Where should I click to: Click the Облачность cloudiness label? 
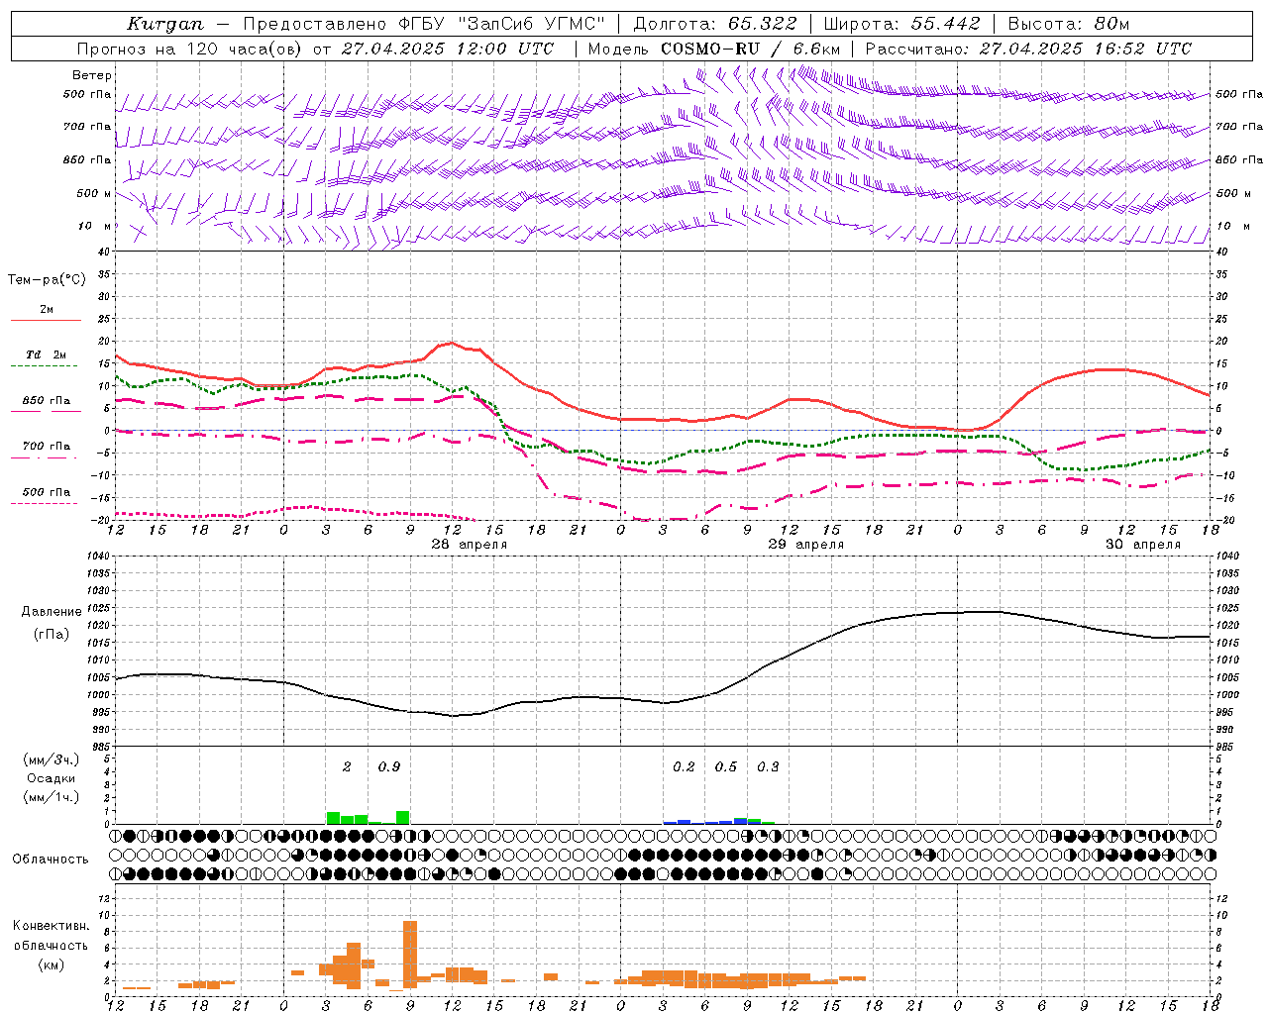pos(51,859)
